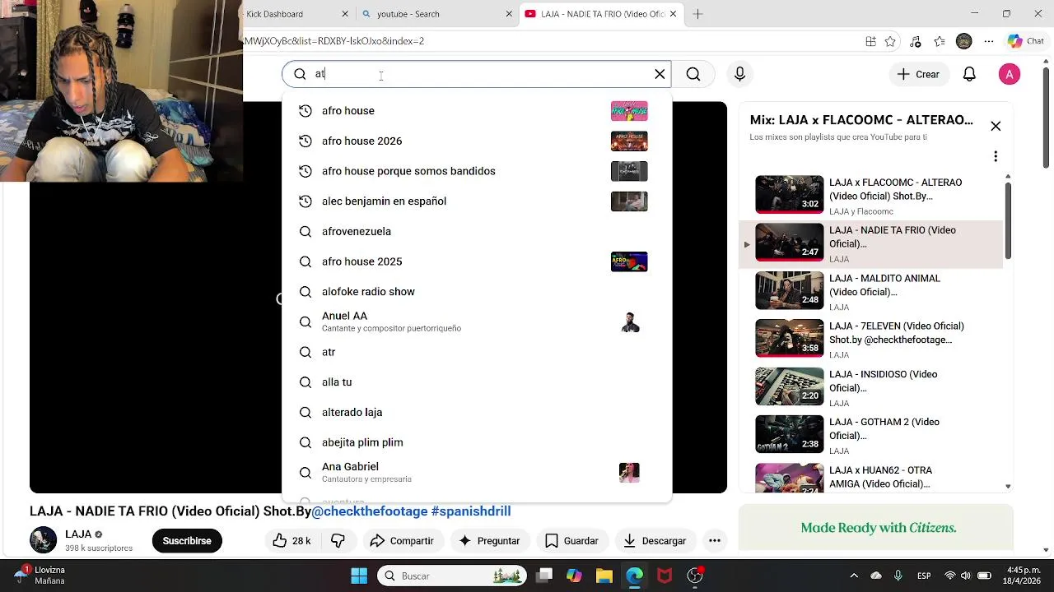Open the account avatar menu

point(1009,74)
